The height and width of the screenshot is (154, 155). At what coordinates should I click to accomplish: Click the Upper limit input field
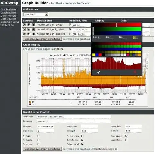[89, 126]
